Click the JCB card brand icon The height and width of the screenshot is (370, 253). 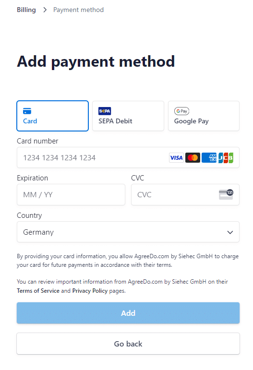226,157
